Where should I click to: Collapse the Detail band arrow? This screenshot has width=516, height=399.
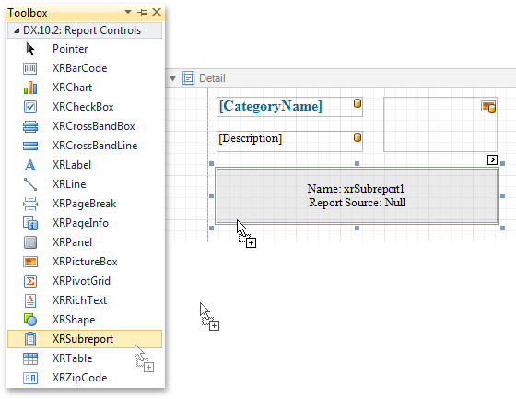point(172,78)
